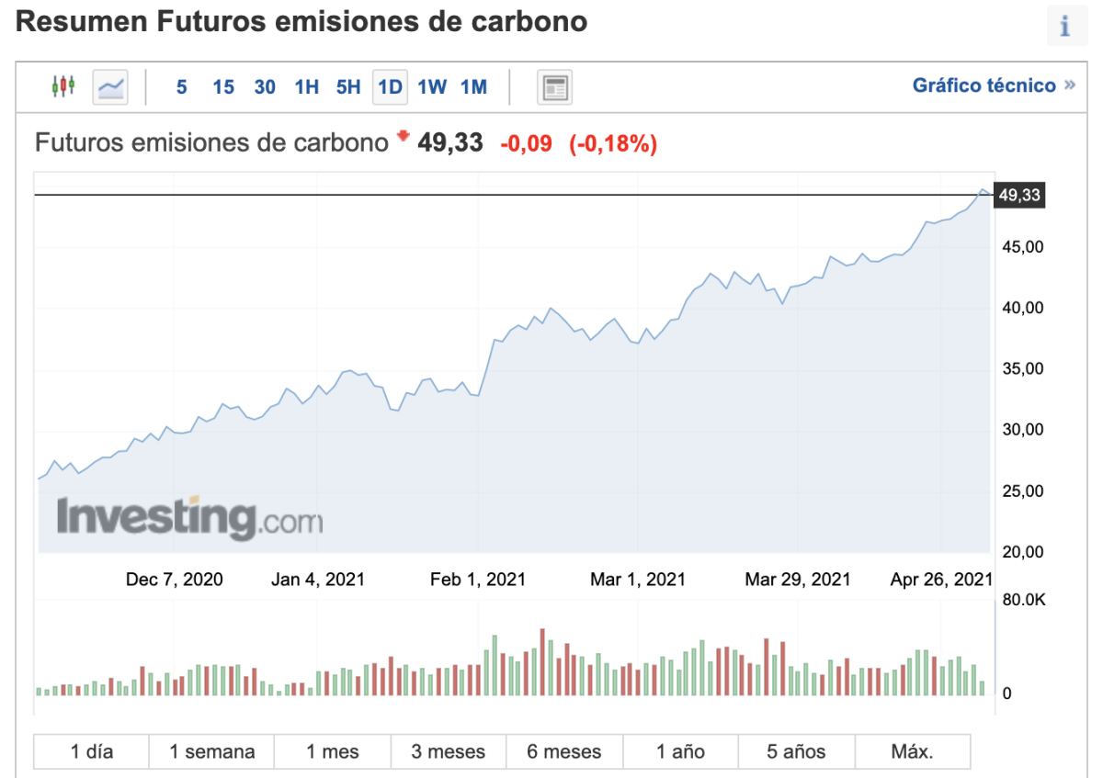Select the 1H chart interval
The height and width of the screenshot is (778, 1103).
click(x=306, y=87)
